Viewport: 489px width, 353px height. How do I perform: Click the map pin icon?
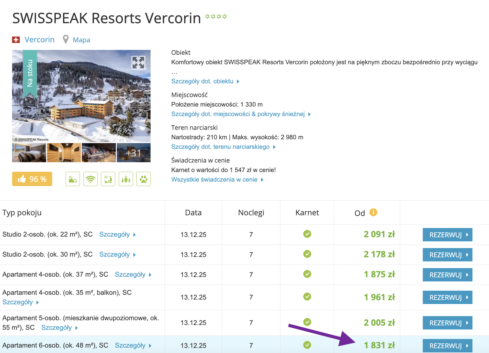[x=66, y=39]
